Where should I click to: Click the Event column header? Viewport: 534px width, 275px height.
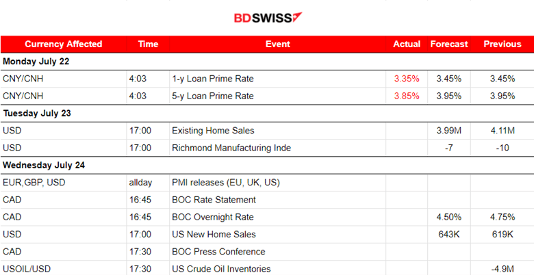[x=277, y=44]
